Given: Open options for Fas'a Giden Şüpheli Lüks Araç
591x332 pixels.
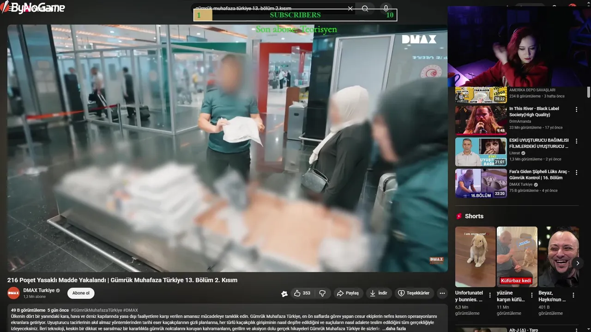Looking at the screenshot, I should 576,172.
